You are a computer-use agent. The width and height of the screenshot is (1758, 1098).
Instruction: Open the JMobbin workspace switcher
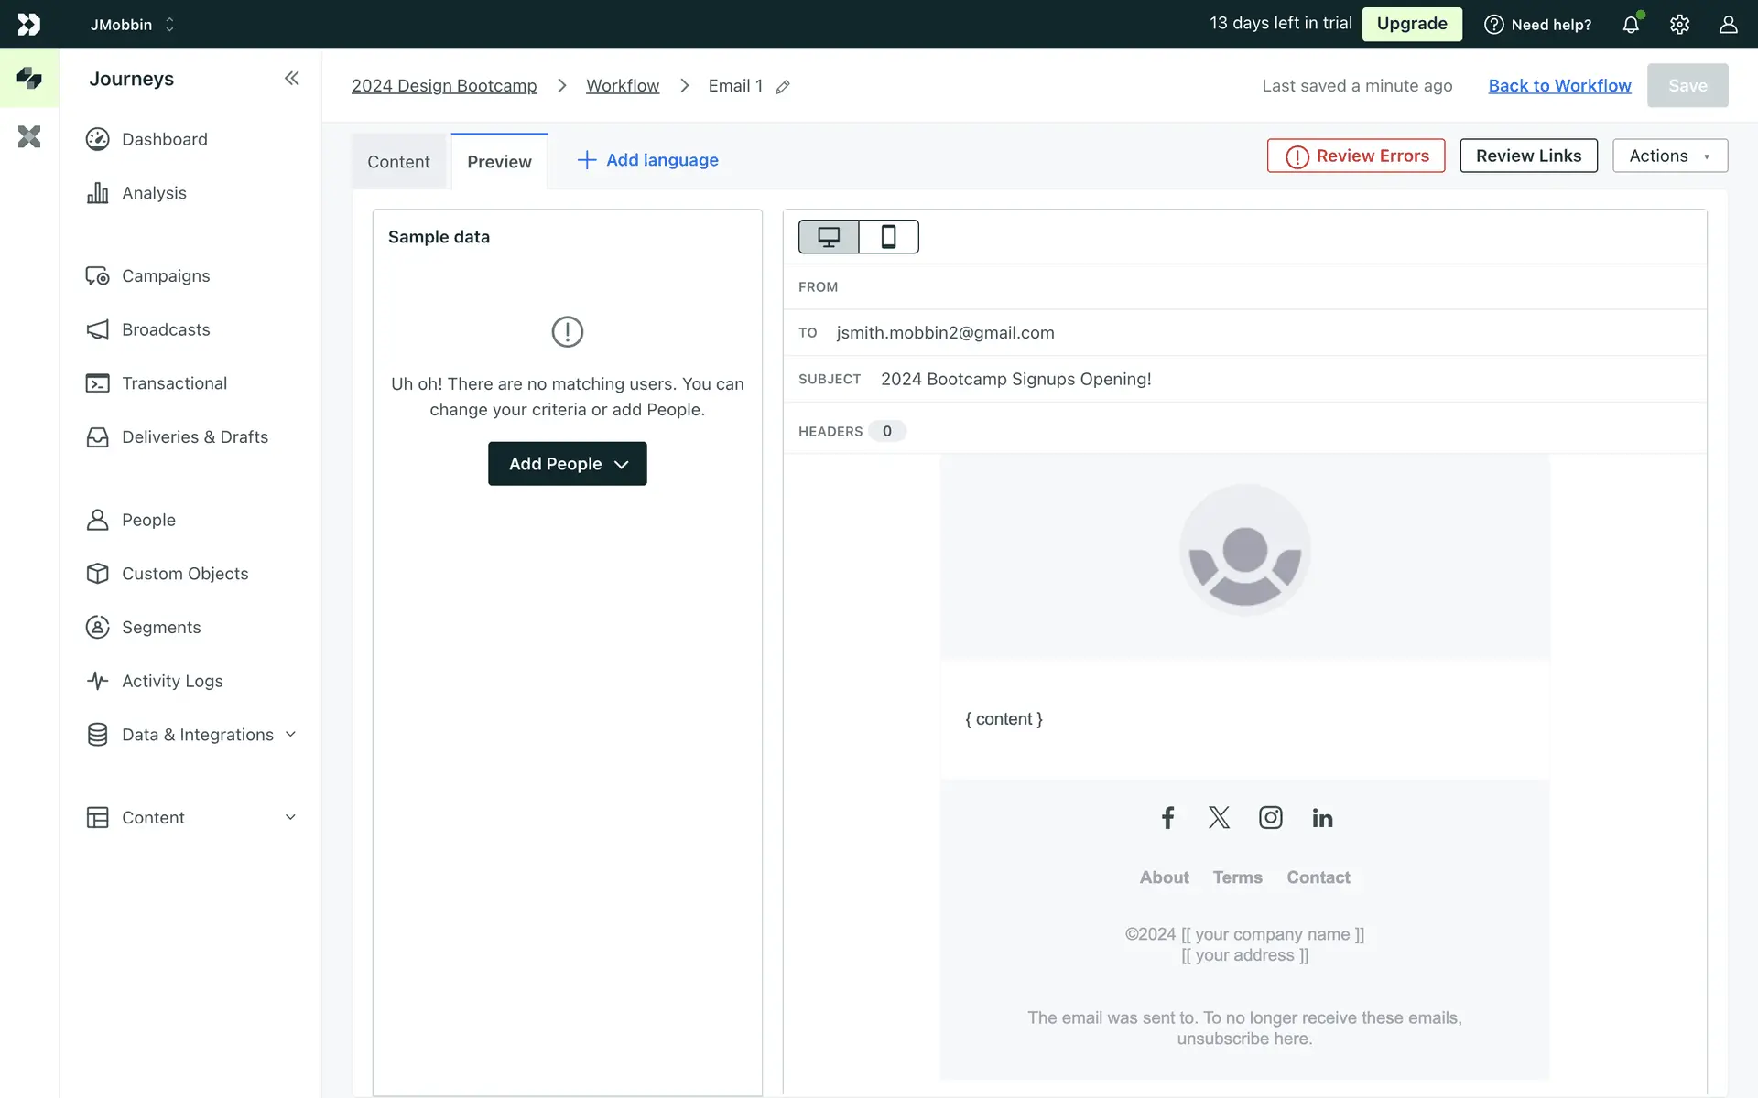coord(133,25)
